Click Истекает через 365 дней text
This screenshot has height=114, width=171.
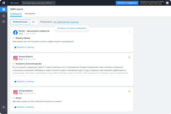point(151,4)
